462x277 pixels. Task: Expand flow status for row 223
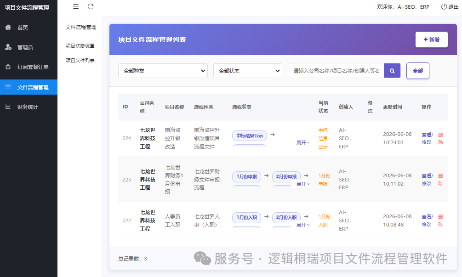click(x=303, y=184)
